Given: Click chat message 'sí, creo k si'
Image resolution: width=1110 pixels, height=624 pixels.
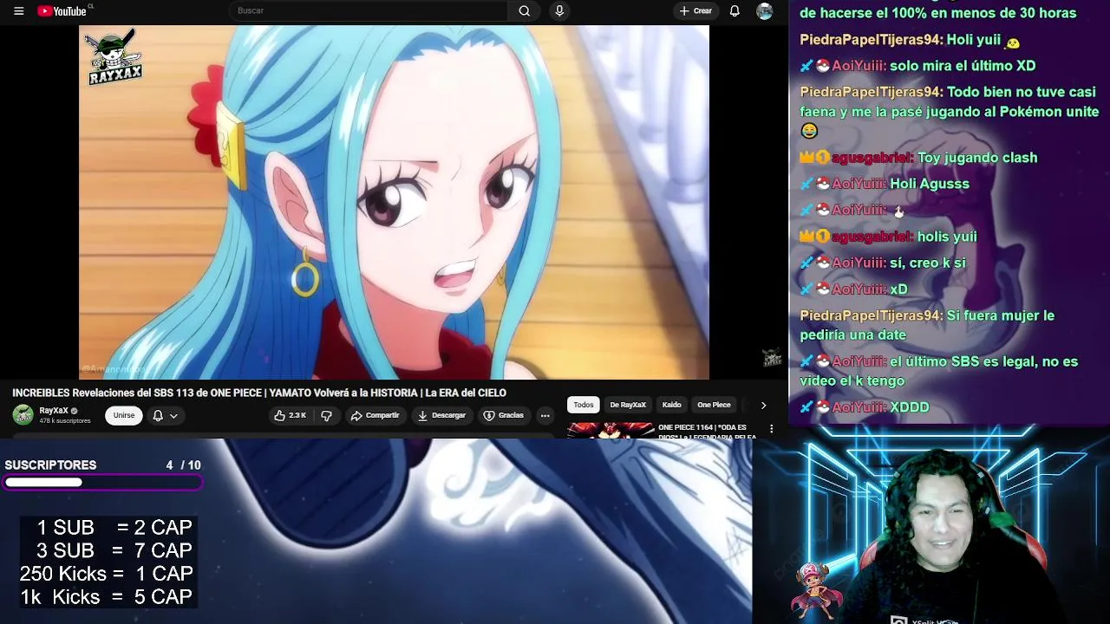Looking at the screenshot, I should [927, 263].
